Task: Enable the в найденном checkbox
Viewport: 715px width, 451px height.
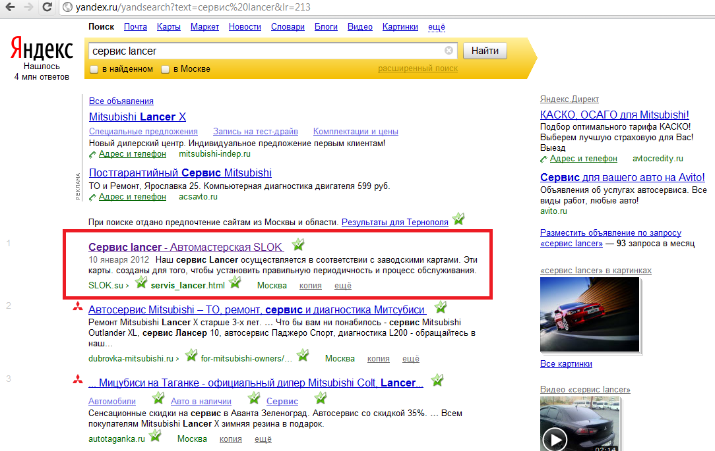Action: 92,68
